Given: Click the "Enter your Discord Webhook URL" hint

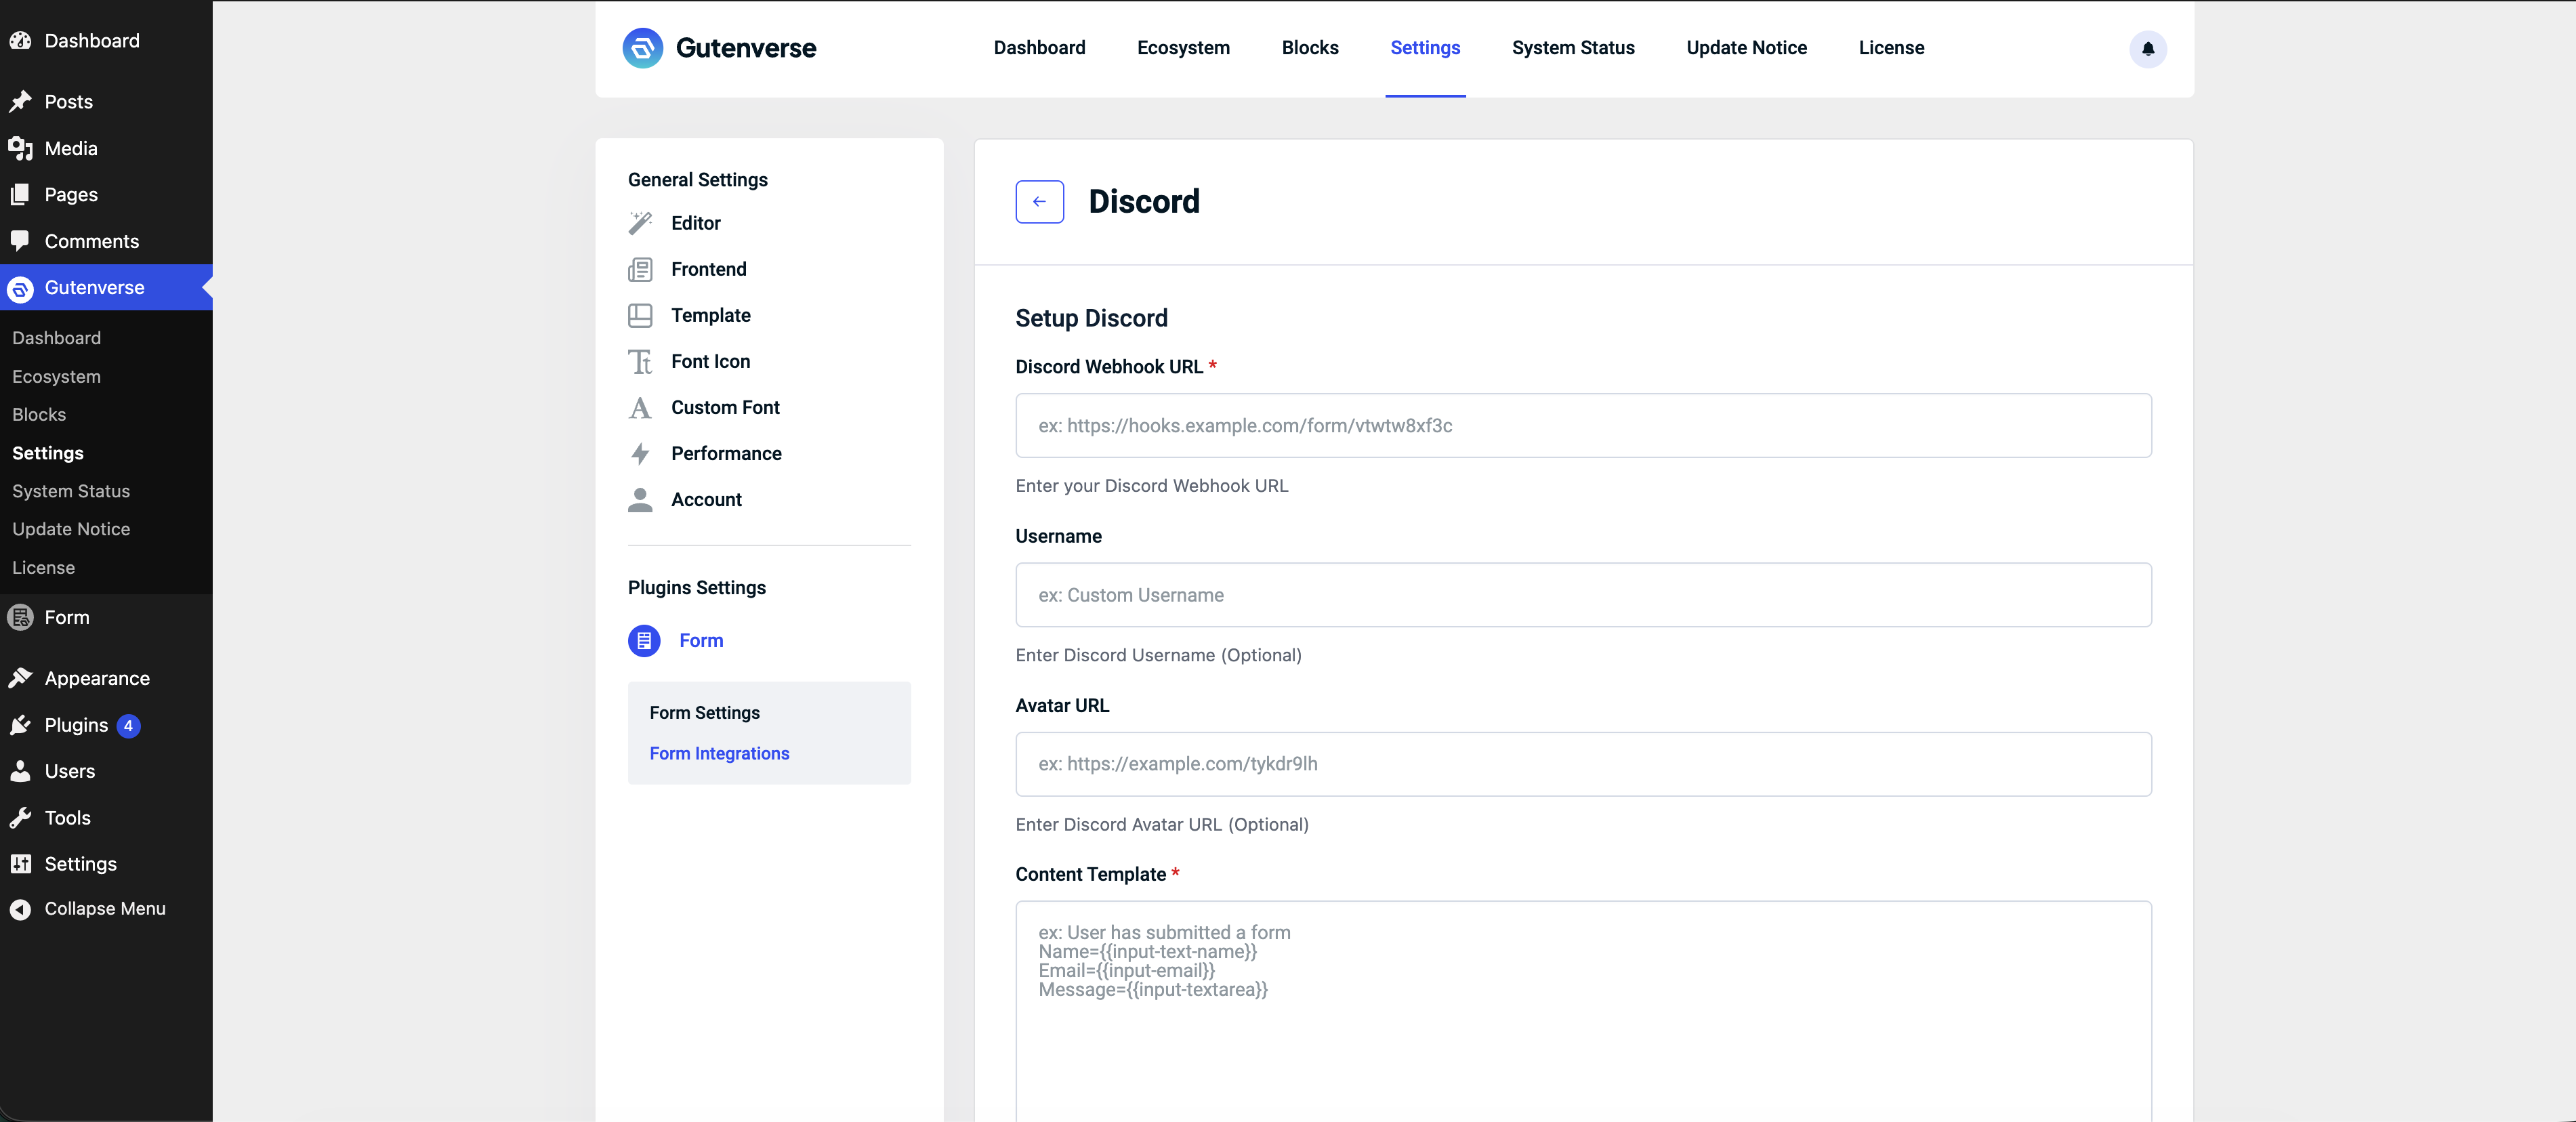Looking at the screenshot, I should tap(1152, 486).
